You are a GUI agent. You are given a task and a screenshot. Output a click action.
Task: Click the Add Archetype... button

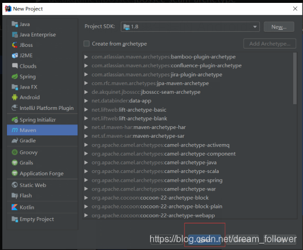pyautogui.click(x=270, y=43)
